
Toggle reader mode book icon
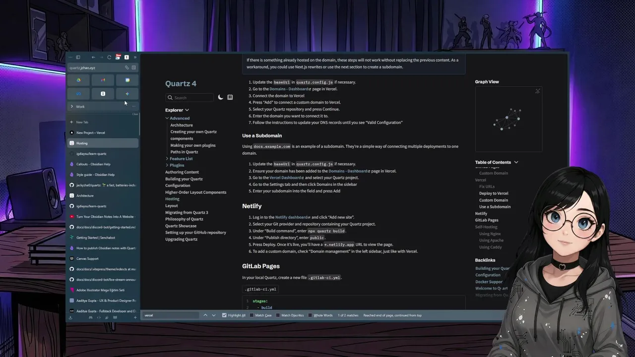click(230, 97)
